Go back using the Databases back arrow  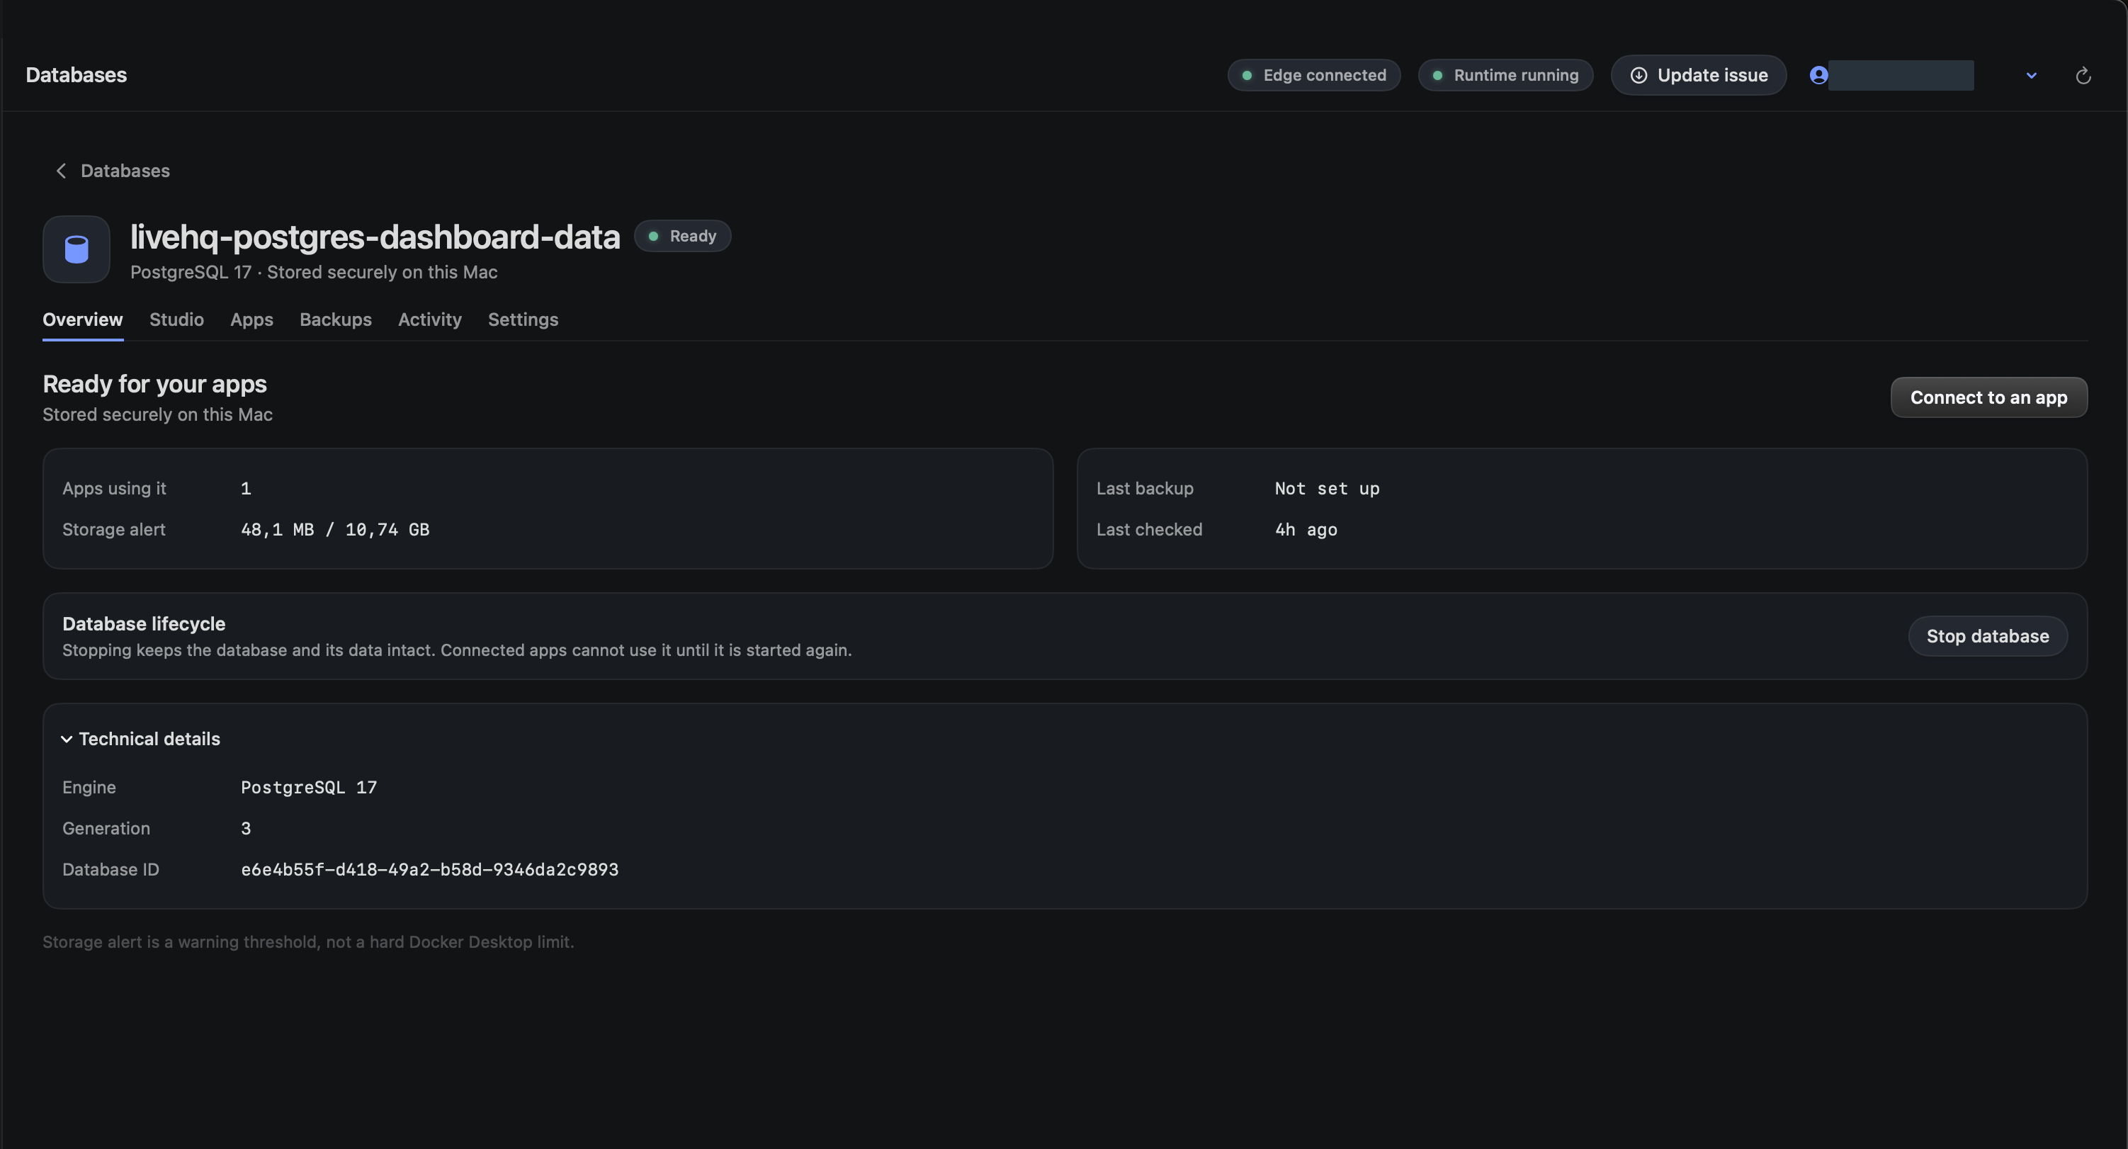point(61,171)
